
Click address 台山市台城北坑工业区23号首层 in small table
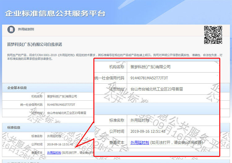(67, 113)
